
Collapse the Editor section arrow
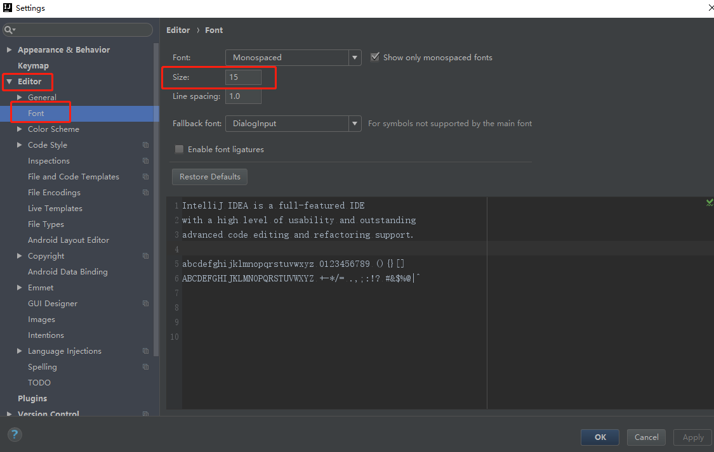tap(9, 81)
